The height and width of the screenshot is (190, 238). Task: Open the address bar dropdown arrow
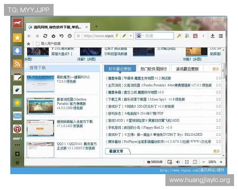pos(131,36)
